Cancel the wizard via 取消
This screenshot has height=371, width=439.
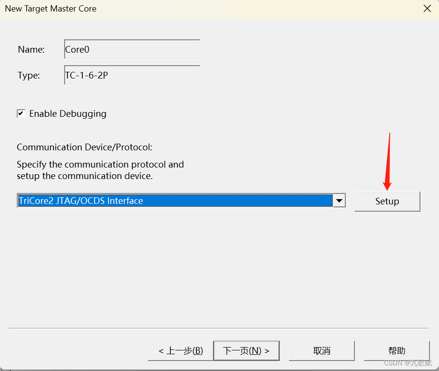(x=321, y=350)
